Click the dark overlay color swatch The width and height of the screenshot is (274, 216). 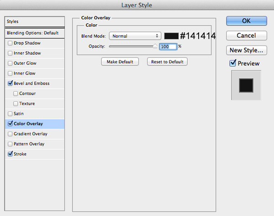171,36
